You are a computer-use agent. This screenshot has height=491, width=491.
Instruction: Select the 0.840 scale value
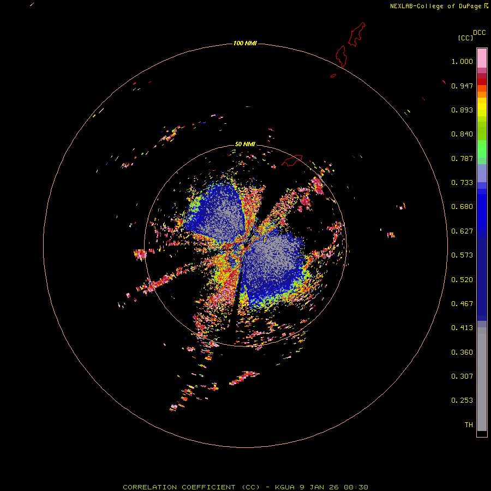[462, 134]
